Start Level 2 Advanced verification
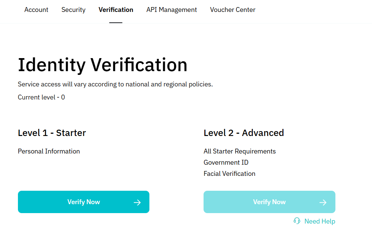372x228 pixels. (x=269, y=202)
